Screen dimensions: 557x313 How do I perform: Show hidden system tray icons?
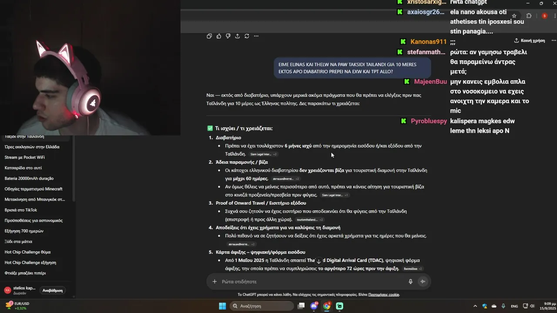click(x=475, y=306)
